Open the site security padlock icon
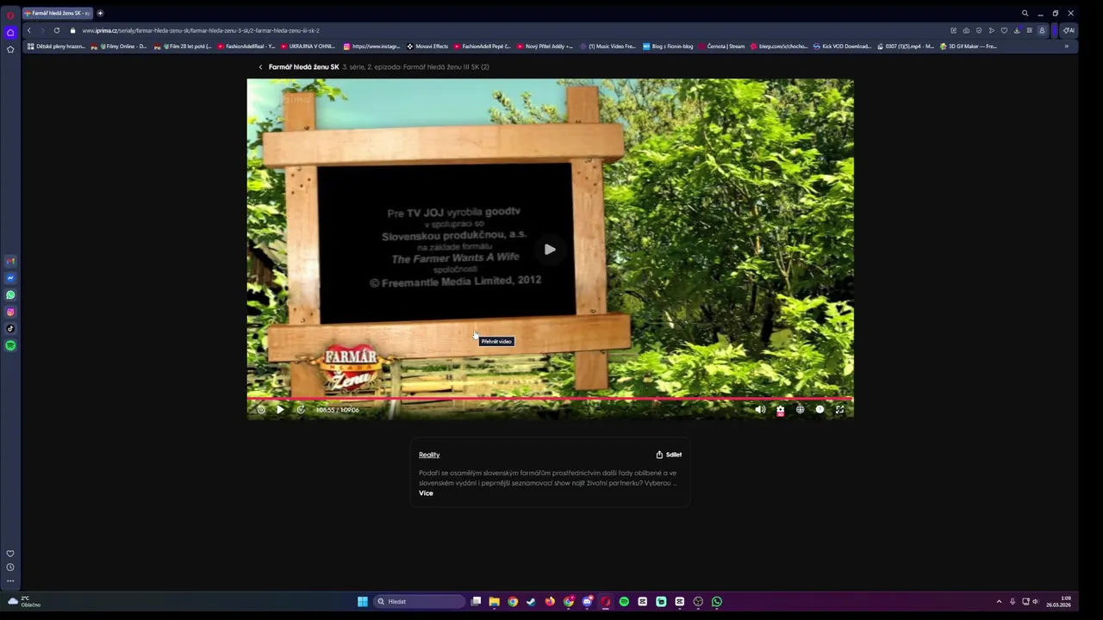 click(x=73, y=30)
